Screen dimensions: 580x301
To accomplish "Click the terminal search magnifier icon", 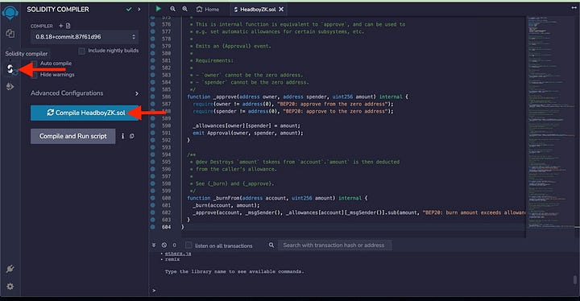I will coord(271,245).
